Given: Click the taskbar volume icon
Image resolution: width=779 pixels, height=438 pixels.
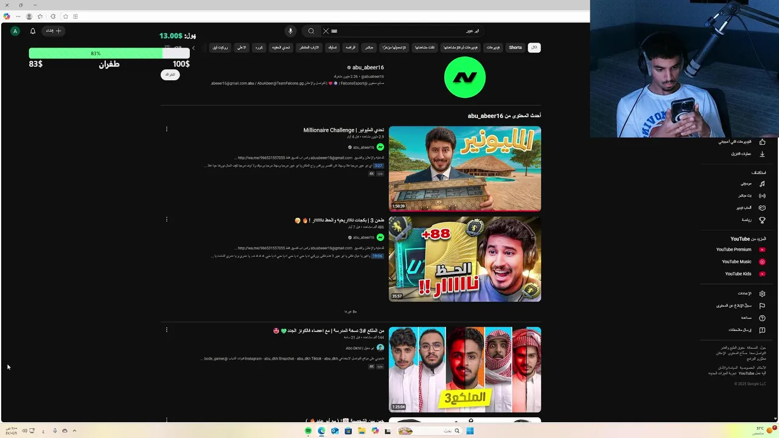Looking at the screenshot, I should pyautogui.click(x=24, y=431).
